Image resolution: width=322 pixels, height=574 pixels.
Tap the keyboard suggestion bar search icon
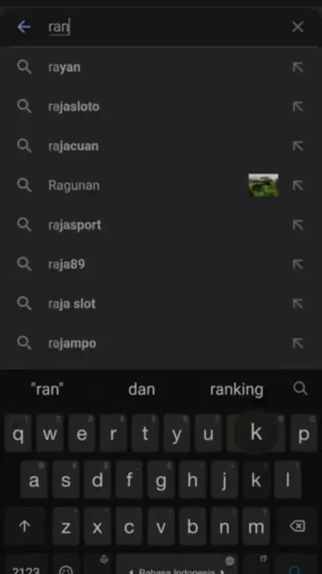pyautogui.click(x=300, y=388)
